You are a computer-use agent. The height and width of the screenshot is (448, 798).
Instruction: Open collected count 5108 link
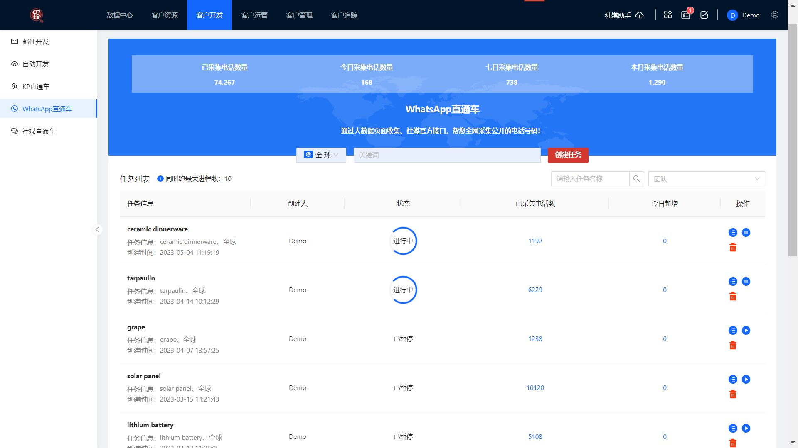tap(535, 437)
